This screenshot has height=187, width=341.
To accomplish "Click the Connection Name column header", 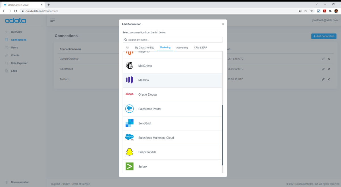I will (x=70, y=49).
